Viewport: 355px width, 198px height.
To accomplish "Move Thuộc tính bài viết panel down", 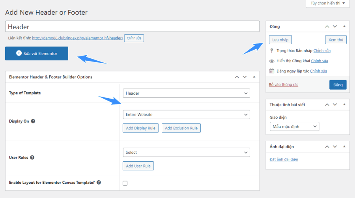I will 335,105.
